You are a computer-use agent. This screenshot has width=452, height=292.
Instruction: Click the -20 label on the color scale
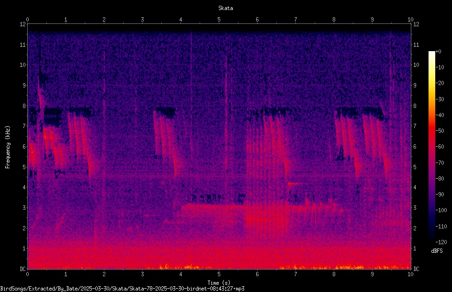click(x=440, y=83)
